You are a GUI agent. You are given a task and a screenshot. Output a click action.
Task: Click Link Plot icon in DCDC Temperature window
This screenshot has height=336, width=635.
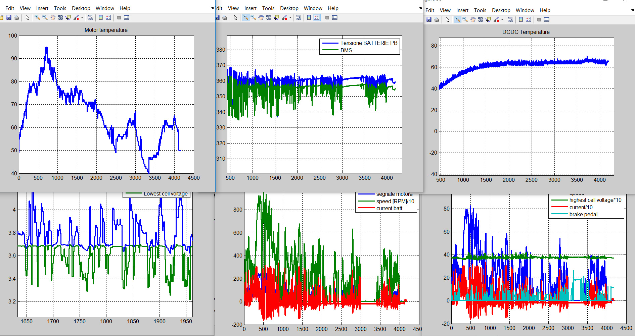click(510, 20)
